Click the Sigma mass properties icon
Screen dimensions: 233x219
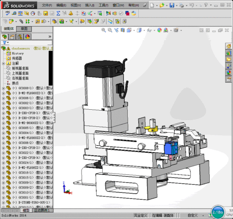(58, 13)
